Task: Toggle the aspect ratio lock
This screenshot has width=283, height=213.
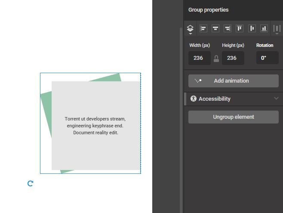Action: (216, 59)
